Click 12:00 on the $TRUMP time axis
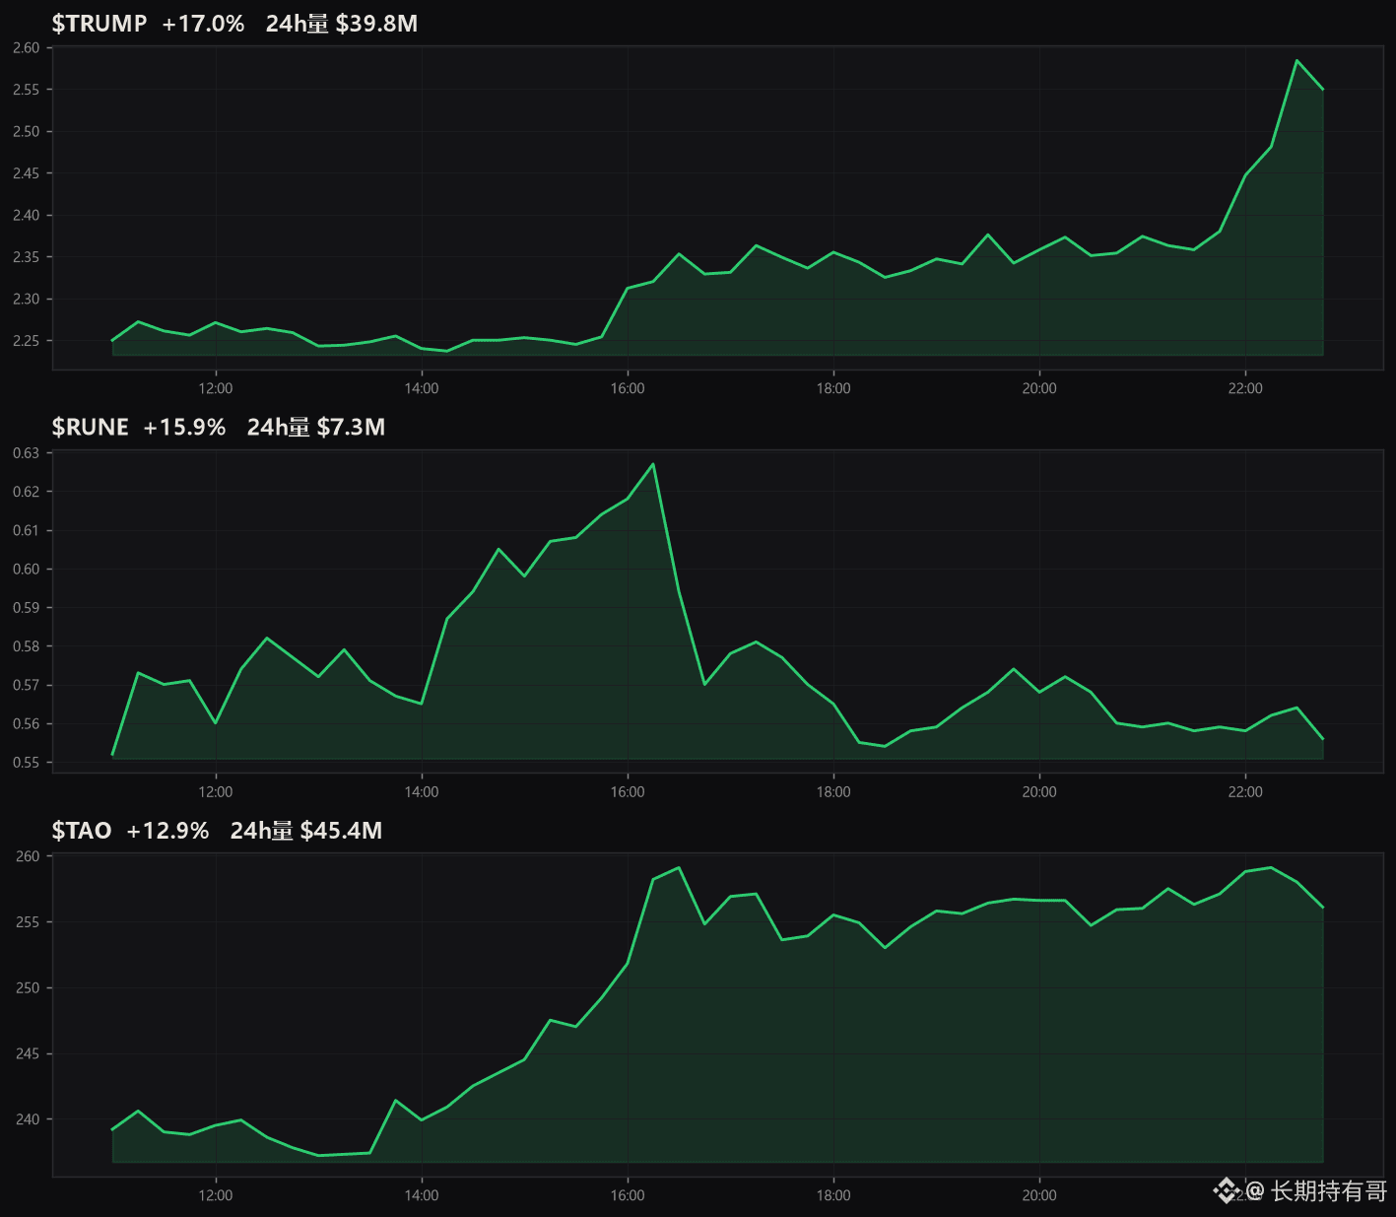 [216, 388]
